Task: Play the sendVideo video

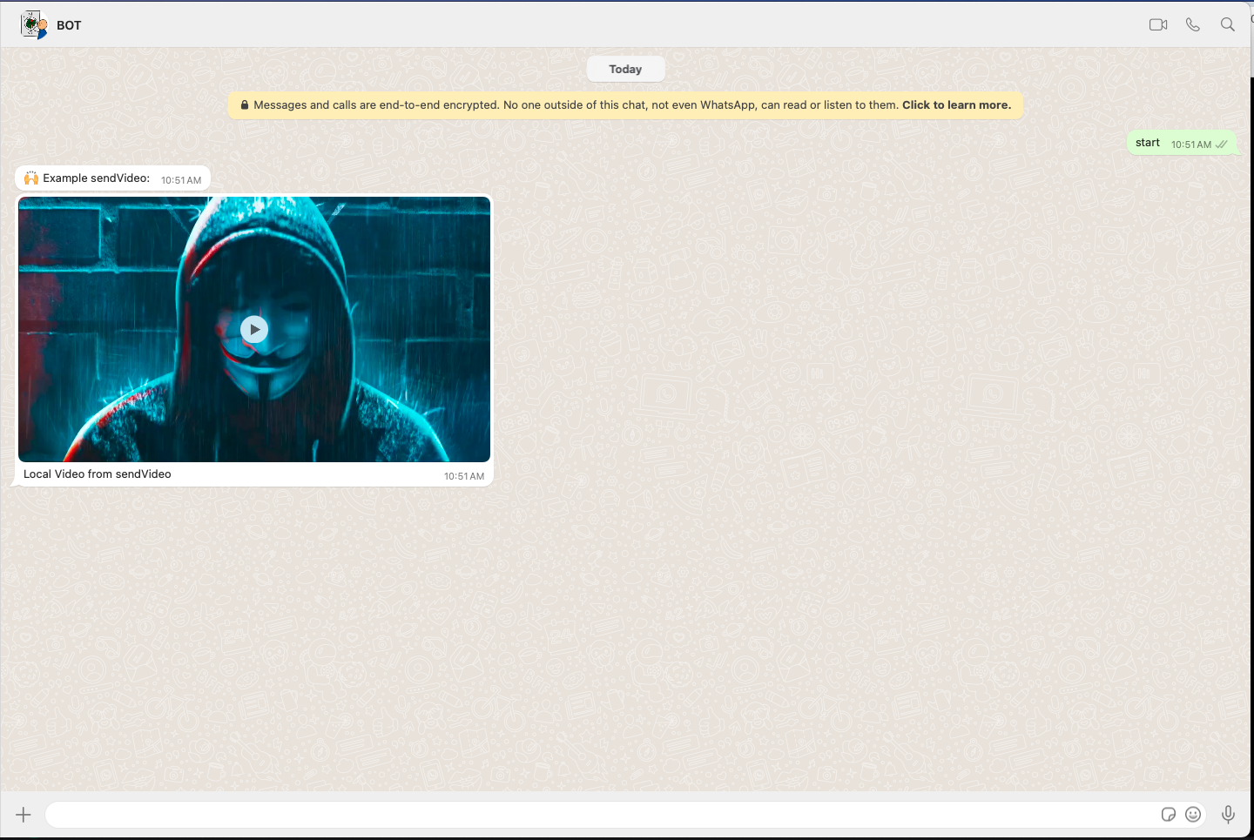Action: click(x=254, y=329)
